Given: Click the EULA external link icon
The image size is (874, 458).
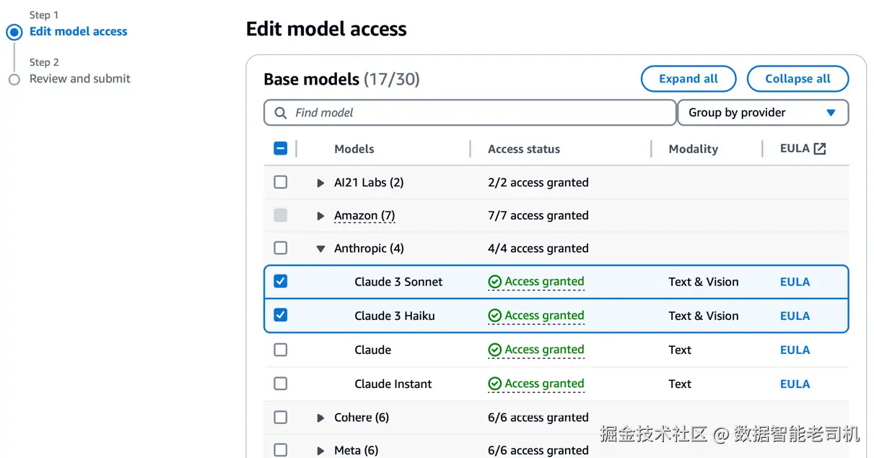Looking at the screenshot, I should [x=819, y=149].
